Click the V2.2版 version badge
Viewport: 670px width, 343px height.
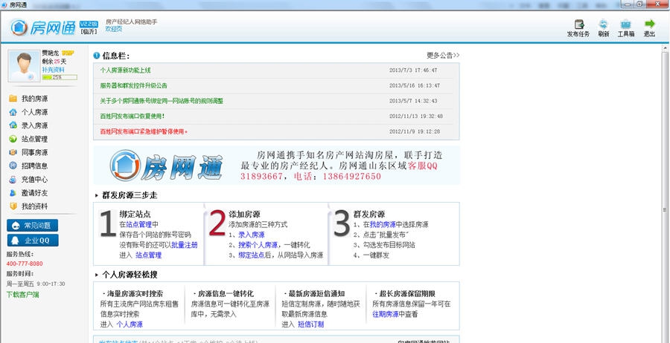coord(89,24)
